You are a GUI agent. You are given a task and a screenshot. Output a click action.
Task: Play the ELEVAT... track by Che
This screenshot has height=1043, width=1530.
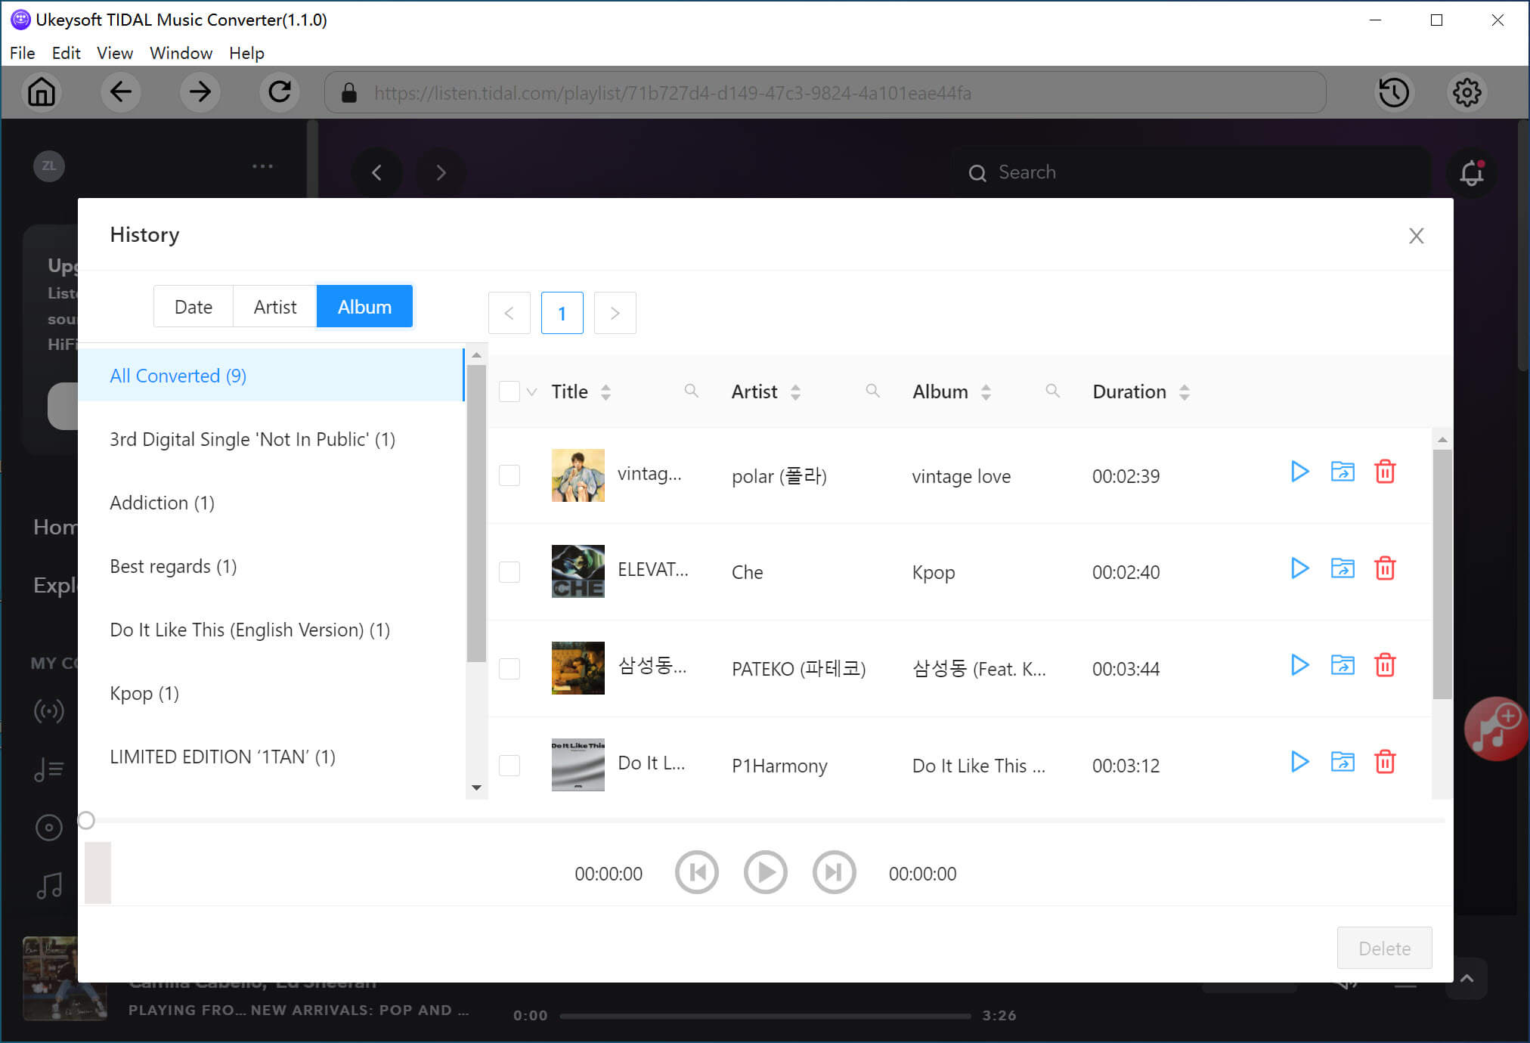1299,568
